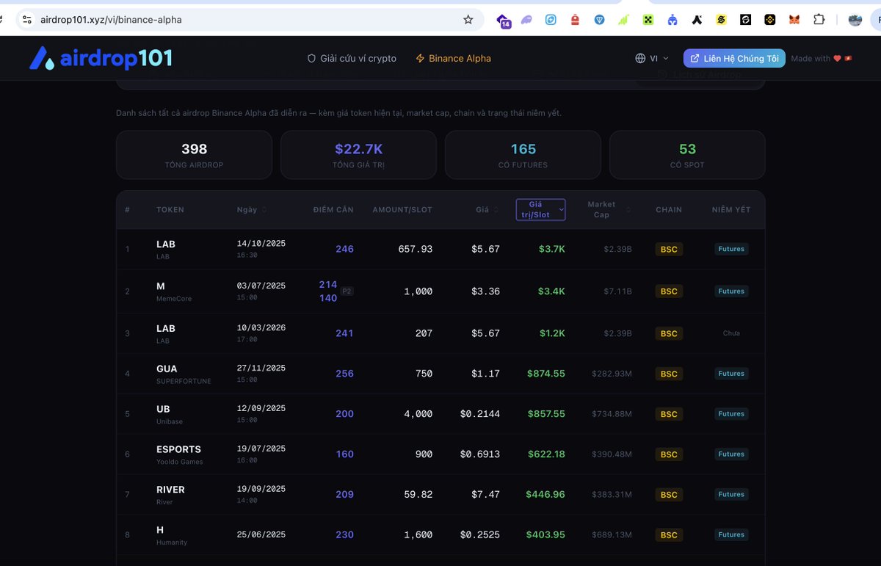Image resolution: width=881 pixels, height=566 pixels.
Task: Open the Phantom ghost wallet extension
Action: coord(527,20)
